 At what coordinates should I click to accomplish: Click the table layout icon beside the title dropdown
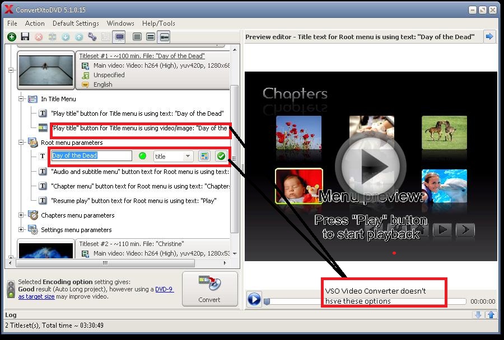click(204, 157)
